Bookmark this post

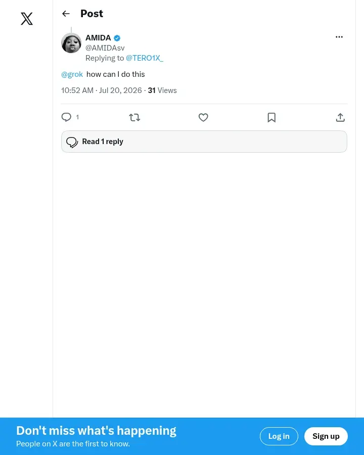click(271, 117)
